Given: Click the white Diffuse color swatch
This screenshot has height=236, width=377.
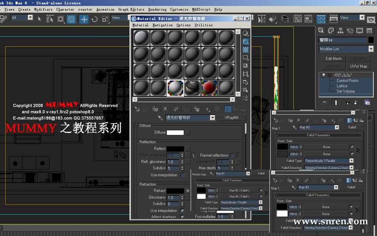Looking at the screenshot, I should (x=175, y=132).
